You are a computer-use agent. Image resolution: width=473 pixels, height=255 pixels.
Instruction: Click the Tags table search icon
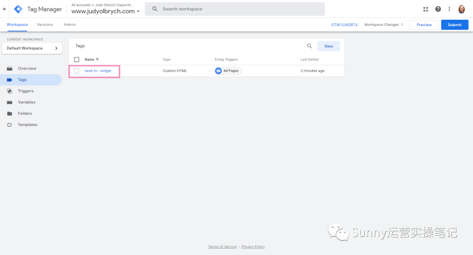(310, 46)
